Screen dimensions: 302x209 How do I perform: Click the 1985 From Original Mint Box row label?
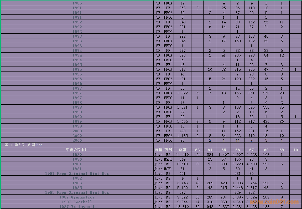(77, 192)
